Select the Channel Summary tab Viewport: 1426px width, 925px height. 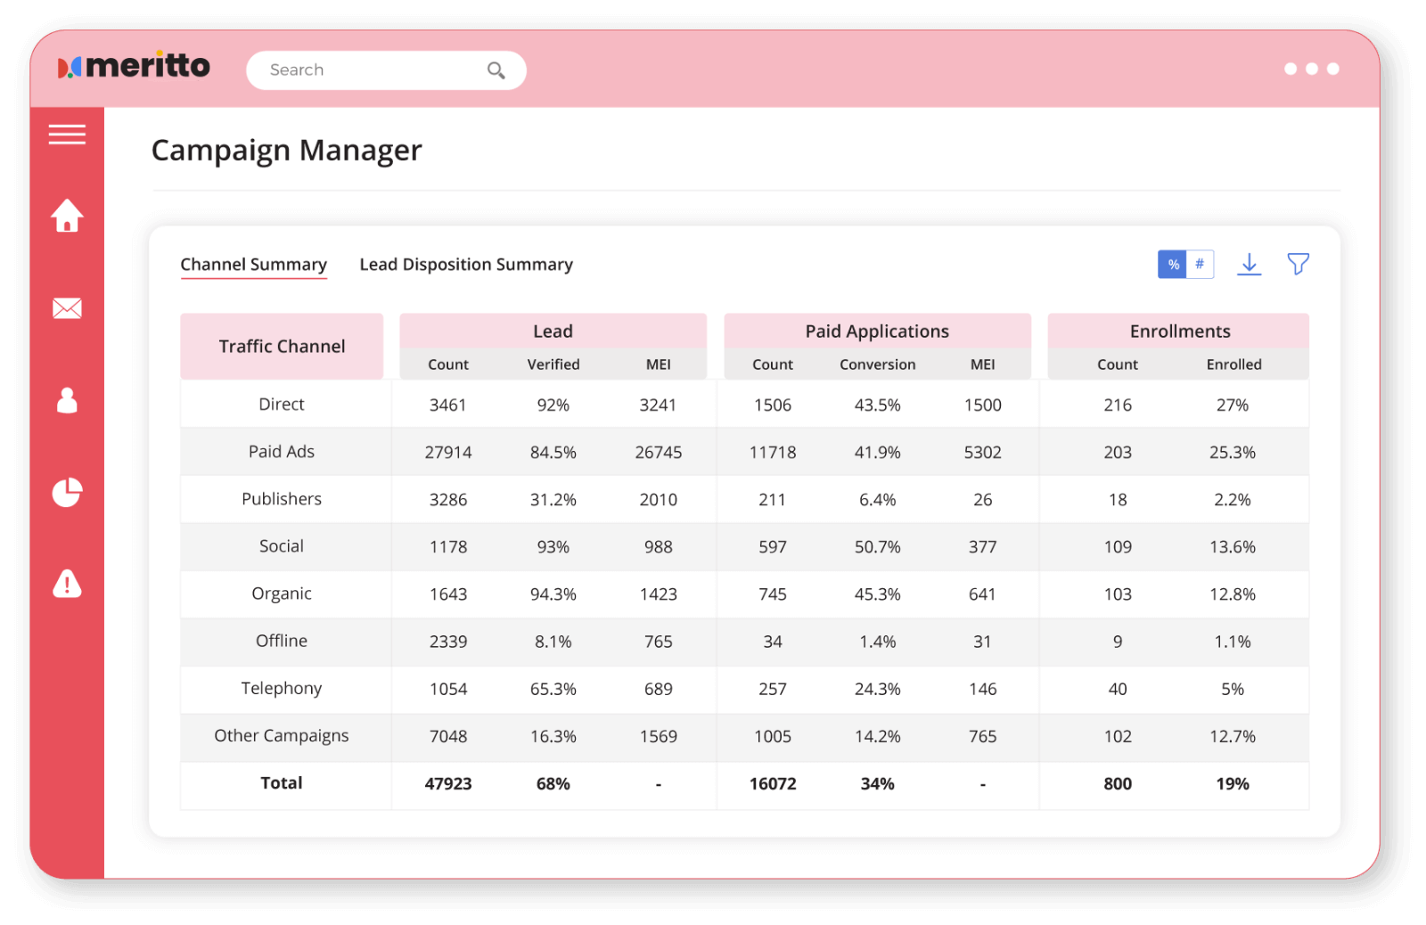tap(253, 264)
